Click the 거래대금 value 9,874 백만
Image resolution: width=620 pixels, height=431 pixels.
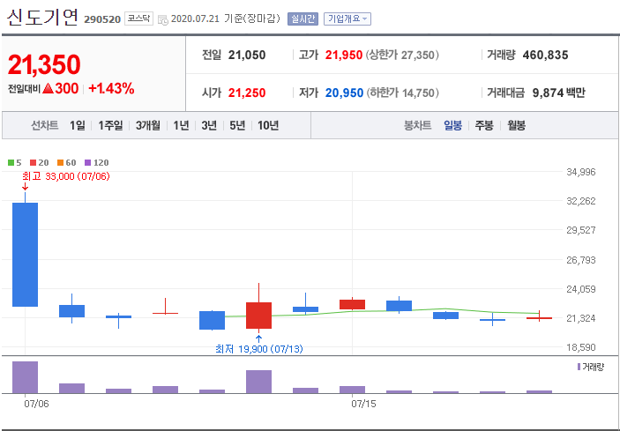(559, 93)
